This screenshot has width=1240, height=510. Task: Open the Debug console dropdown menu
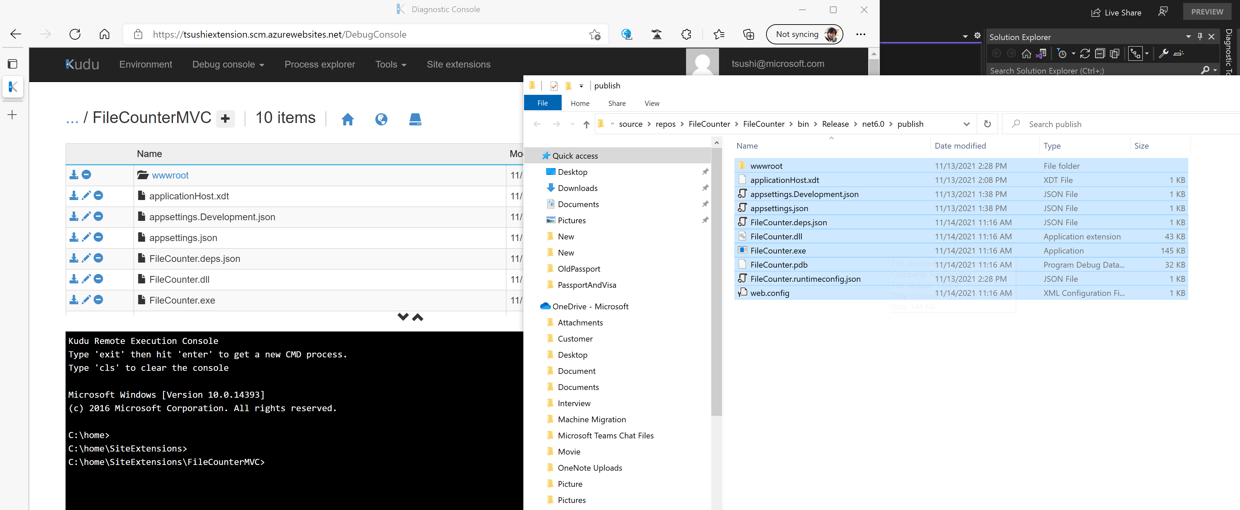(x=228, y=65)
